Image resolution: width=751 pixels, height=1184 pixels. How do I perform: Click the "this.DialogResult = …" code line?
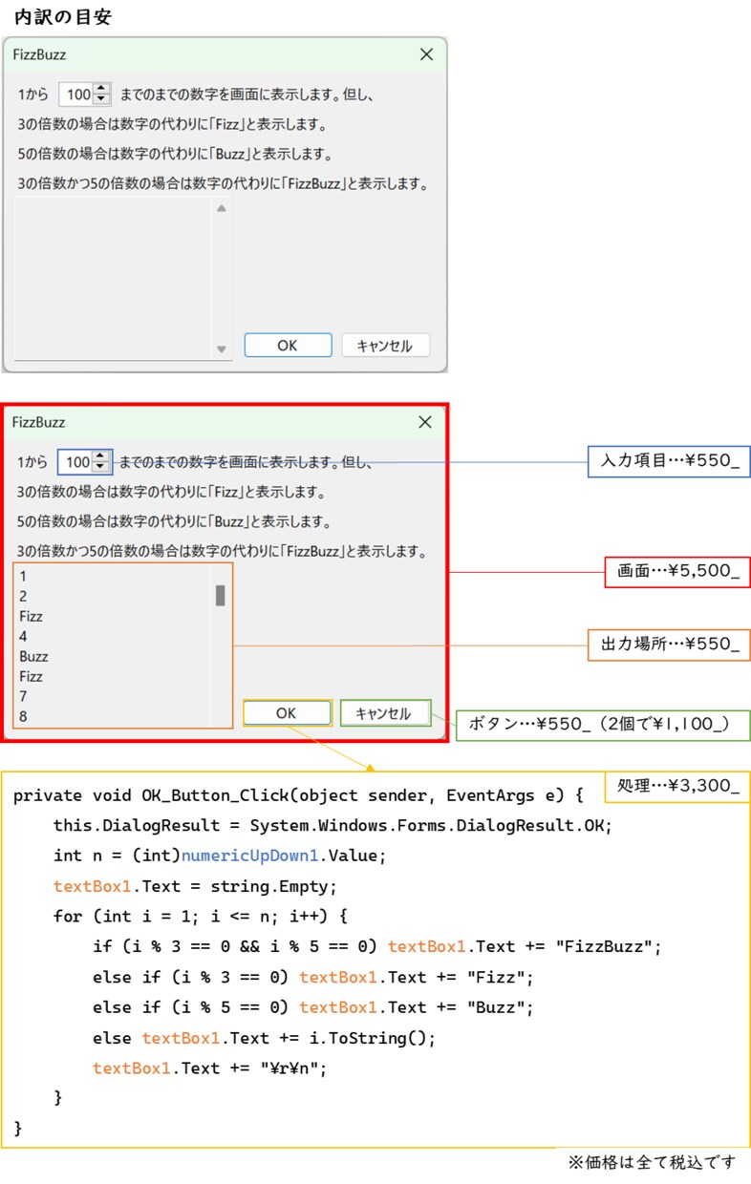333,826
